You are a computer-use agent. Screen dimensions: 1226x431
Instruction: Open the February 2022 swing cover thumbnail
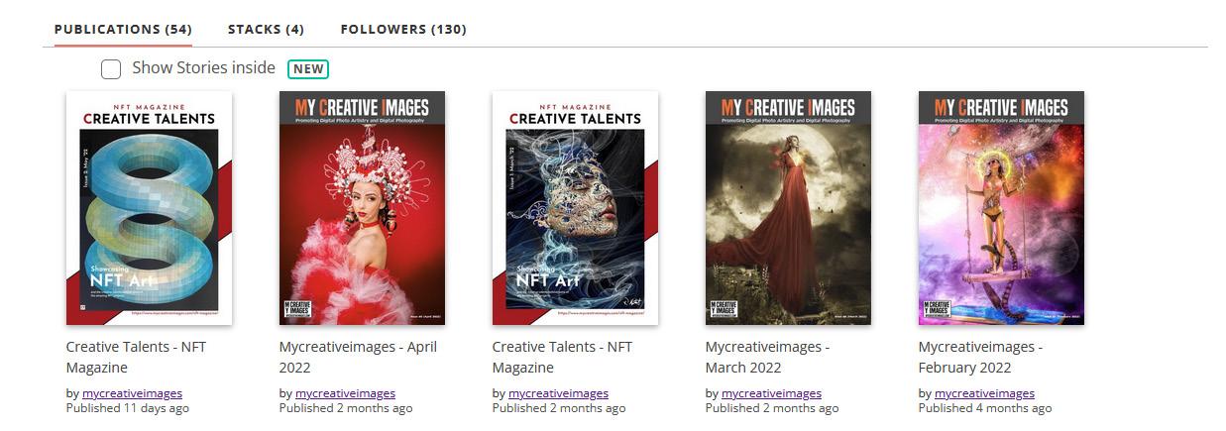[1001, 208]
